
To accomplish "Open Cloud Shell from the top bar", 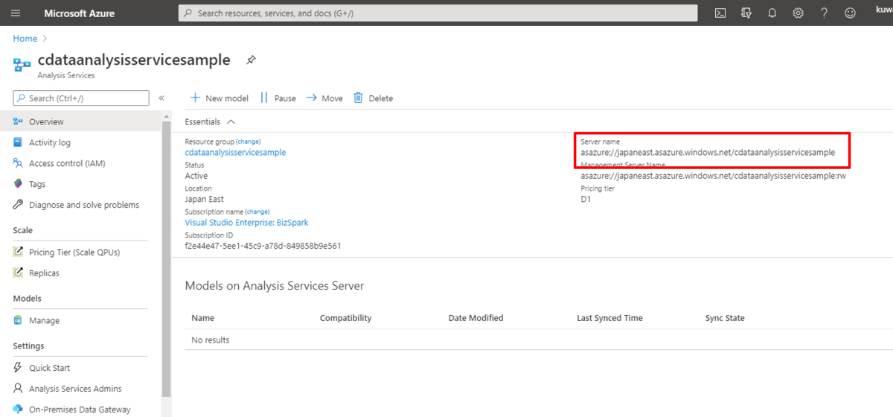I will 720,13.
